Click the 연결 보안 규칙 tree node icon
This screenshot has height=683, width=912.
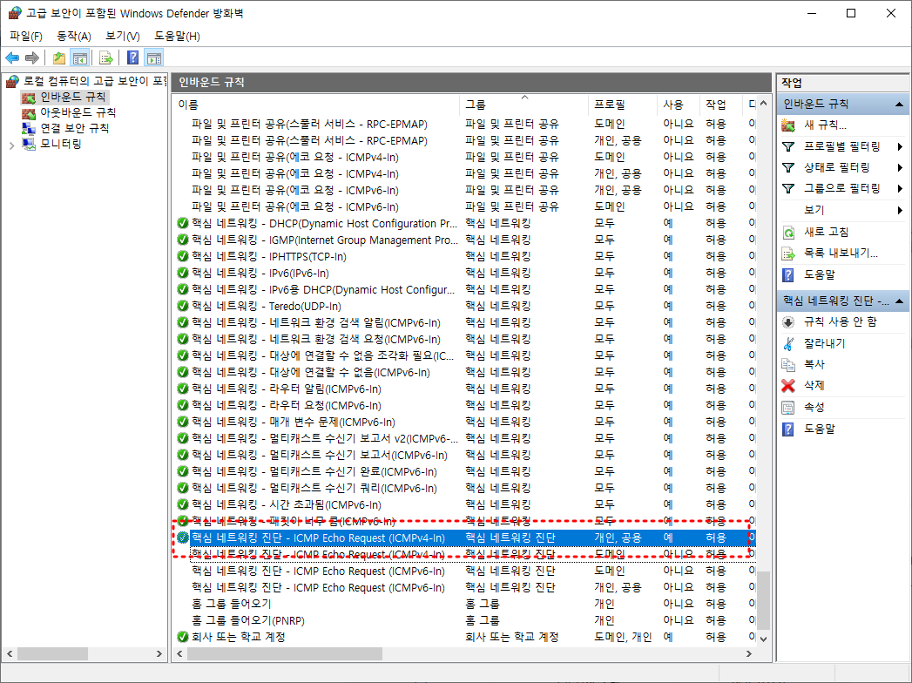(x=29, y=128)
